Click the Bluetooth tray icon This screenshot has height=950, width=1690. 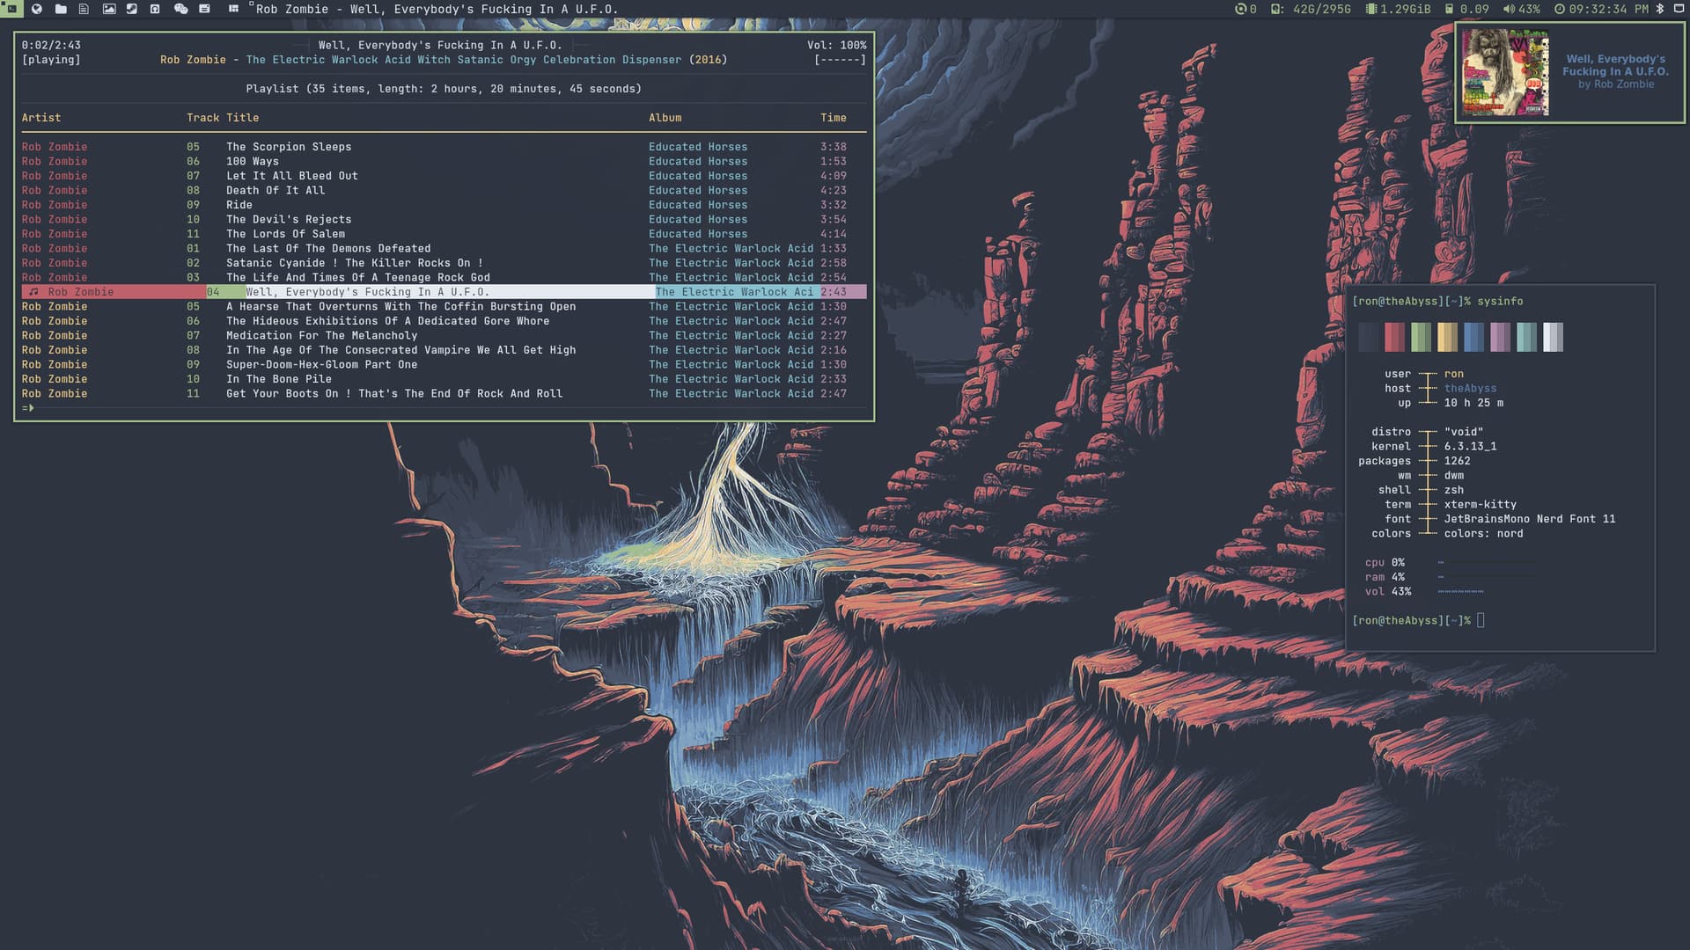[x=1660, y=9]
